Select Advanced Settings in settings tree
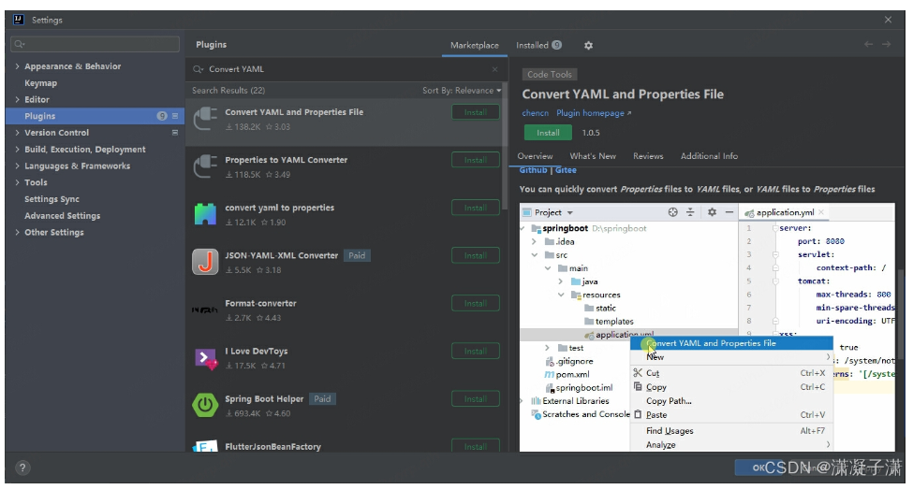Image resolution: width=913 pixels, height=504 pixels. tap(63, 216)
